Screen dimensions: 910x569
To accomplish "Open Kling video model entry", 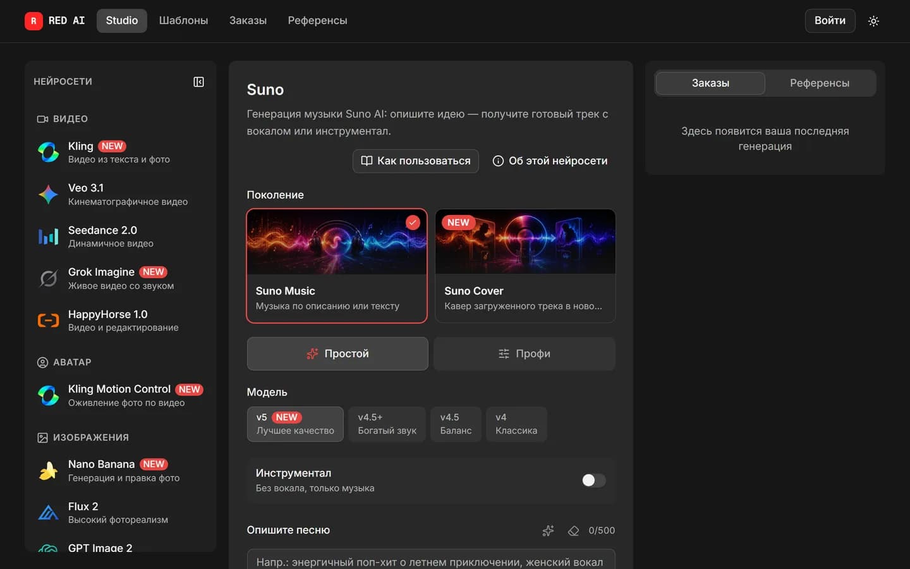I will pos(121,152).
